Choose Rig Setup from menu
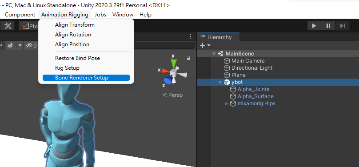 click(x=68, y=68)
